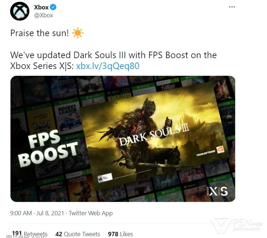The width and height of the screenshot is (267, 238).
Task: View the 978 Likes list
Action: click(120, 234)
